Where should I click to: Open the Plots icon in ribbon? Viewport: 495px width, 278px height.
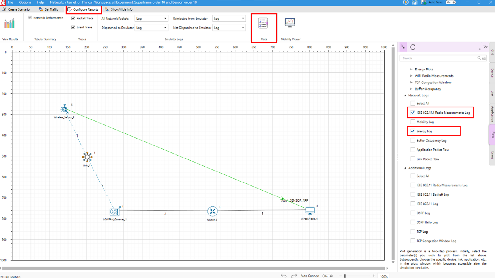263,24
